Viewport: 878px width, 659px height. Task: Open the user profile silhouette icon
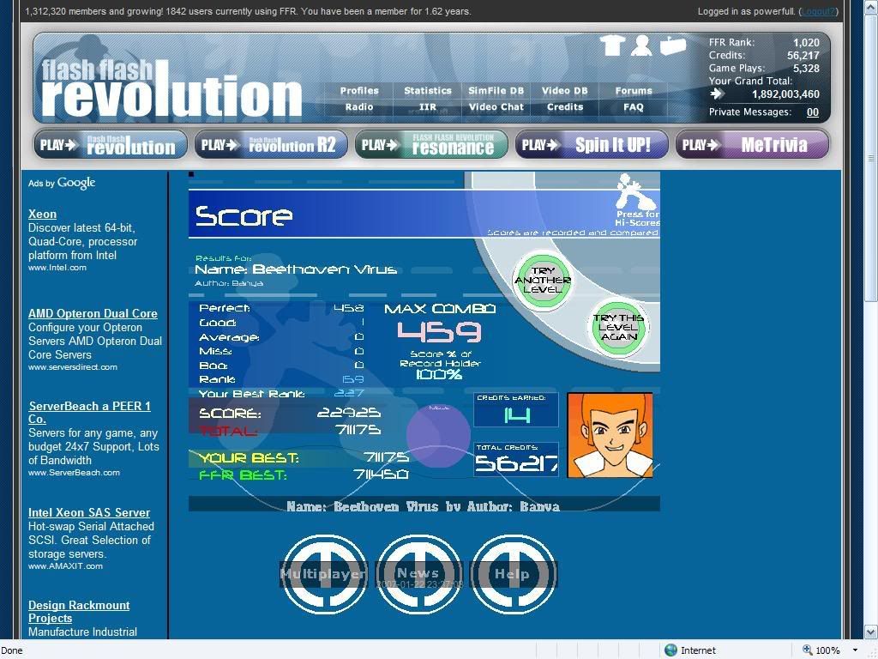click(x=641, y=45)
